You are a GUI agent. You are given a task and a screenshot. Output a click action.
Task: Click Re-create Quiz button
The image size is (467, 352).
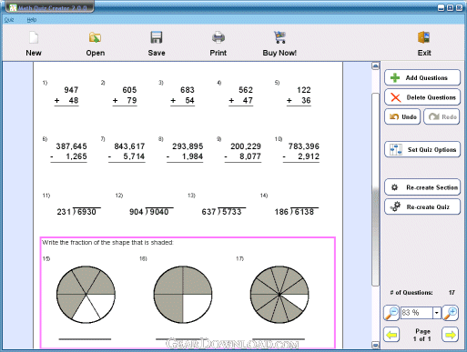[x=422, y=206]
